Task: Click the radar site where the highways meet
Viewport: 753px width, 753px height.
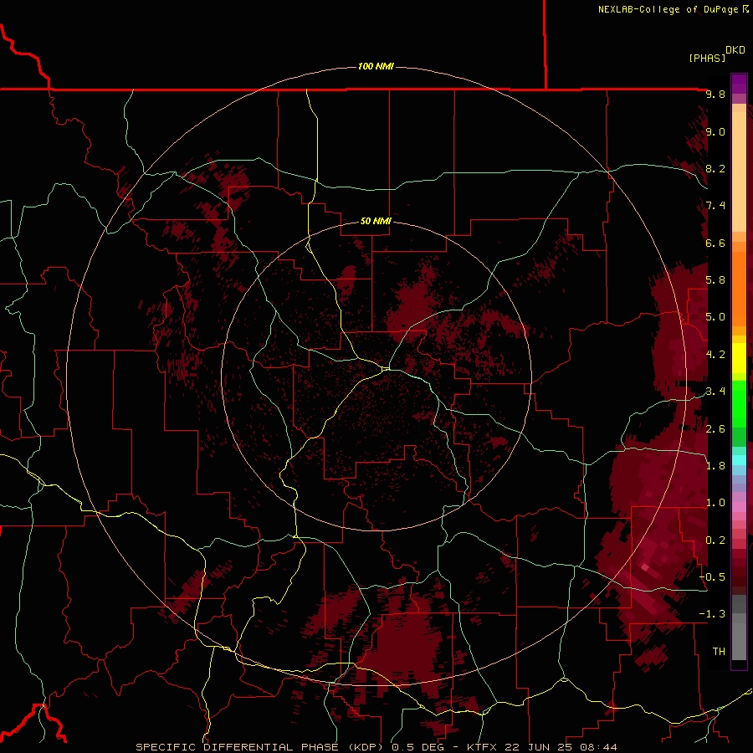Action: (386, 369)
